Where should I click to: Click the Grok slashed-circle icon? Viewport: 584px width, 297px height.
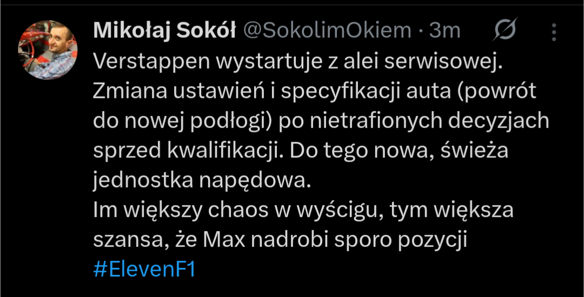click(505, 31)
